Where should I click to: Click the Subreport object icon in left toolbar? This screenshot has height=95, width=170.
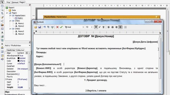(x=2, y=40)
